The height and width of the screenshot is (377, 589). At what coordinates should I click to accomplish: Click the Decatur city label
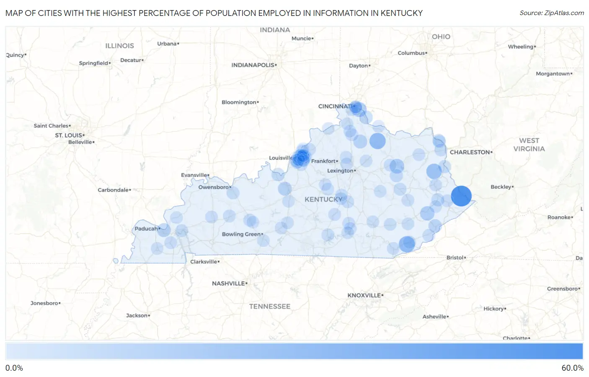pos(131,60)
